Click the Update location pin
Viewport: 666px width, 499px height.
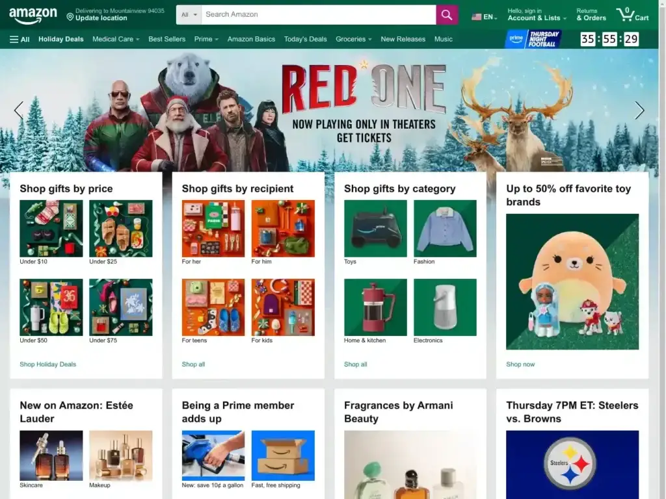[70, 18]
